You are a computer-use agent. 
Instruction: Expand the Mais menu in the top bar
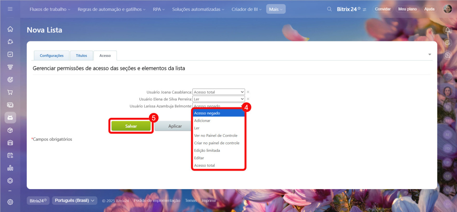(276, 9)
